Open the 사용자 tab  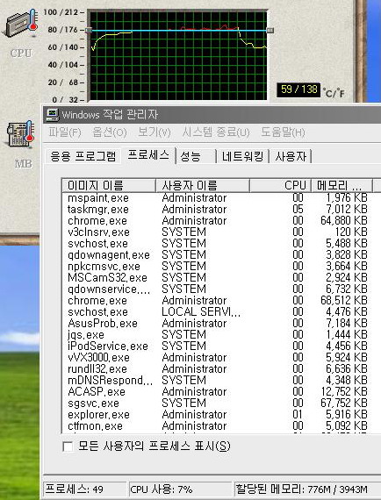coord(291,156)
